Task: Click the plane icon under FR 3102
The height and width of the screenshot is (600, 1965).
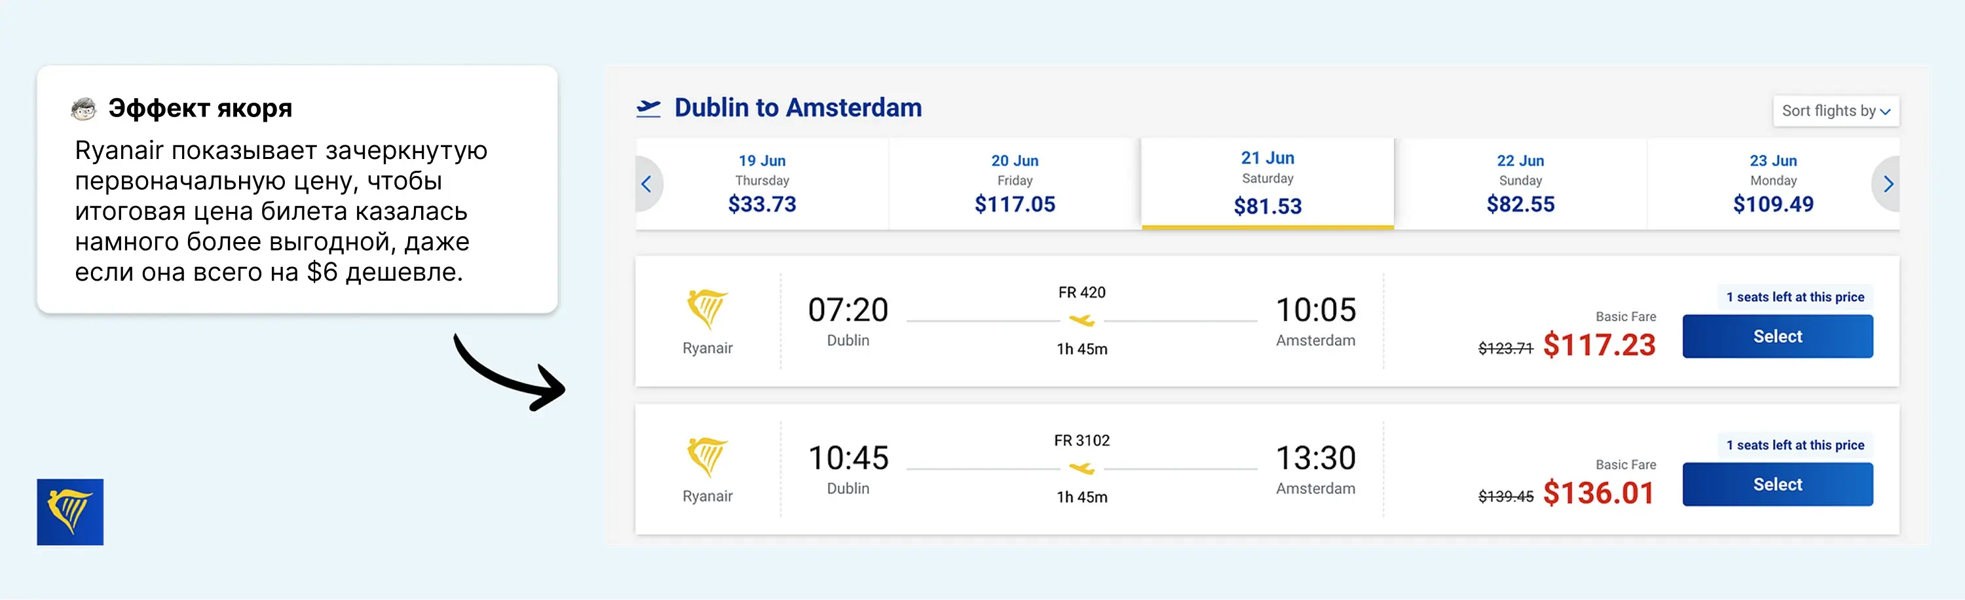Action: click(x=1081, y=468)
